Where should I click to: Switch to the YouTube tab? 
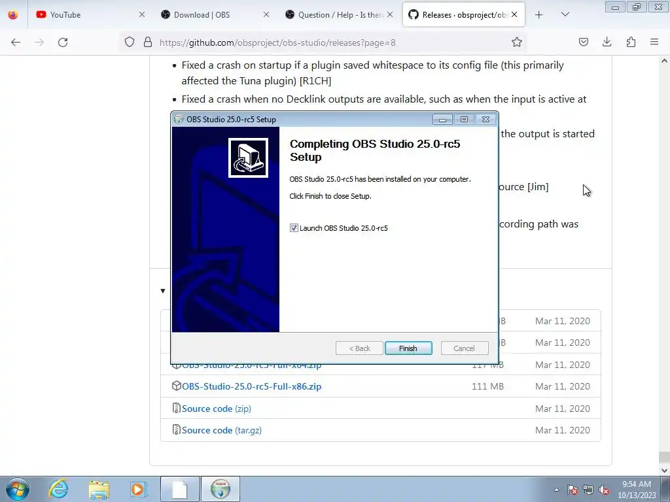coord(87,15)
